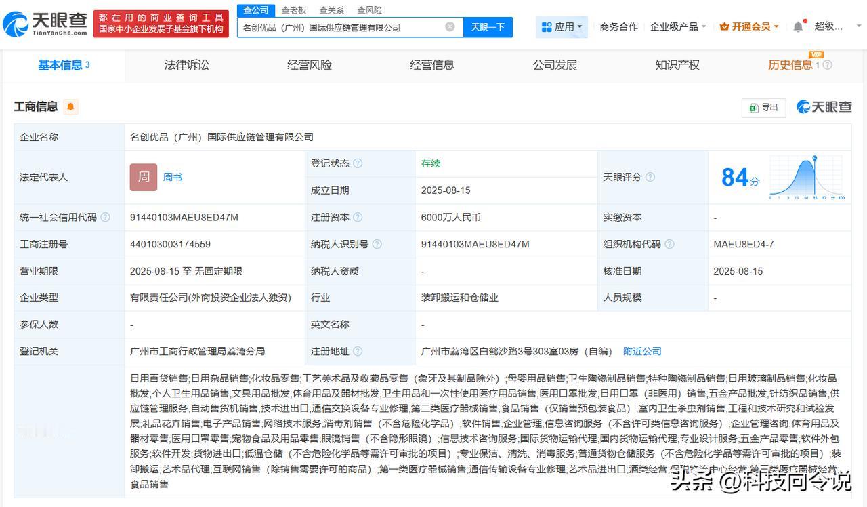Click the 天眼查 logo beside export button
The image size is (867, 507).
[x=824, y=106]
